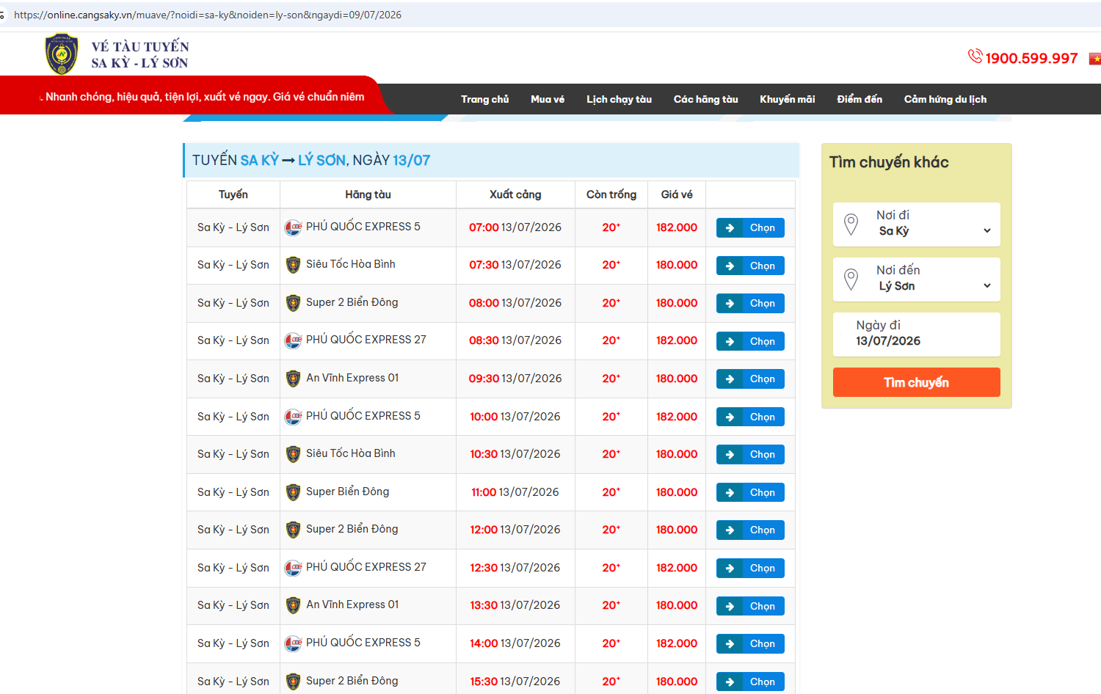
Task: Pick the 08:30 Phú Quốc Express 27 trip
Action: click(x=750, y=341)
